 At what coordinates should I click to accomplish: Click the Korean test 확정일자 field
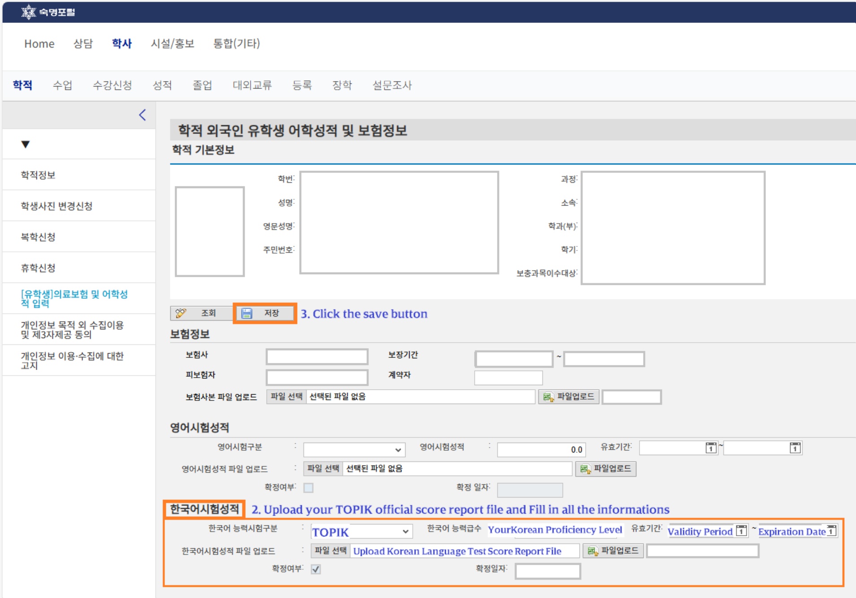(548, 571)
